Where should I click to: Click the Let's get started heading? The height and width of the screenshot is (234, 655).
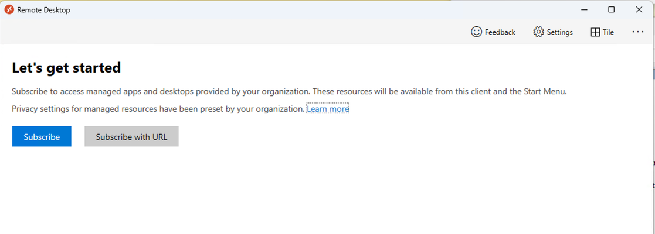tap(66, 67)
